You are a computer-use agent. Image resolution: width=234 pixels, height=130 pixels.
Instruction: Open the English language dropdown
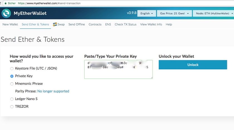coord(147,13)
